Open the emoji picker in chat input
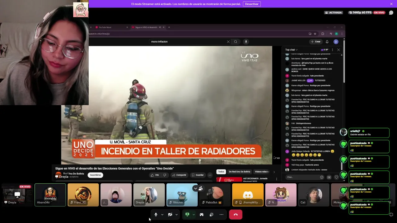This screenshot has width=397, height=223. pos(322,177)
